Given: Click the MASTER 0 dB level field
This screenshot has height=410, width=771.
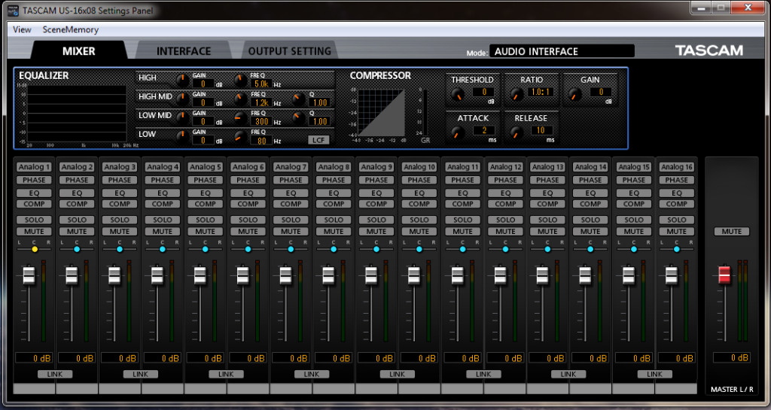Looking at the screenshot, I should [732, 357].
